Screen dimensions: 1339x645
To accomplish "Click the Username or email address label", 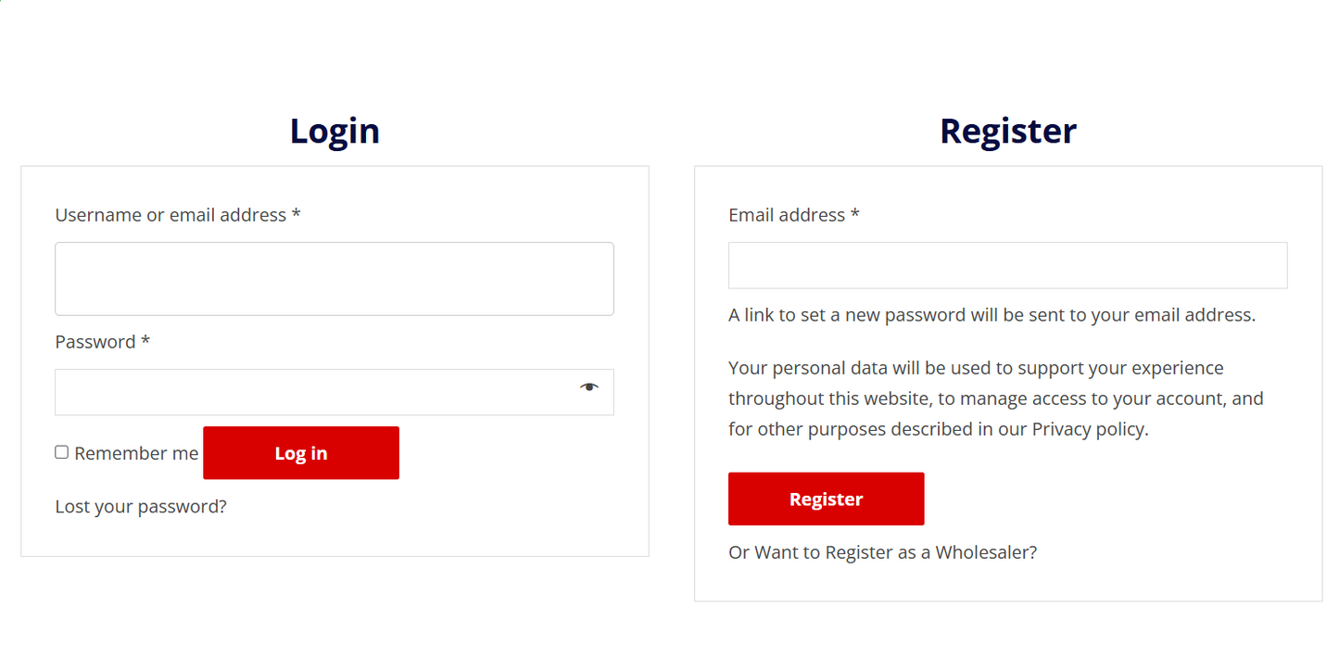I will tap(171, 215).
